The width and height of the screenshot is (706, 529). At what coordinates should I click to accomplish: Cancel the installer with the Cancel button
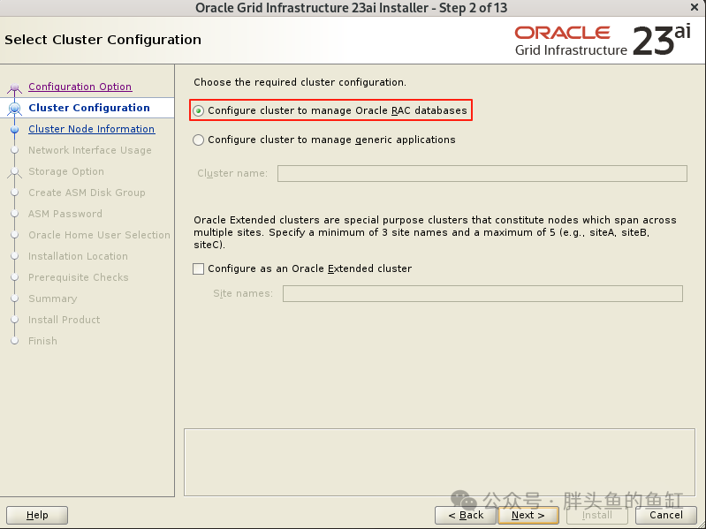(666, 515)
